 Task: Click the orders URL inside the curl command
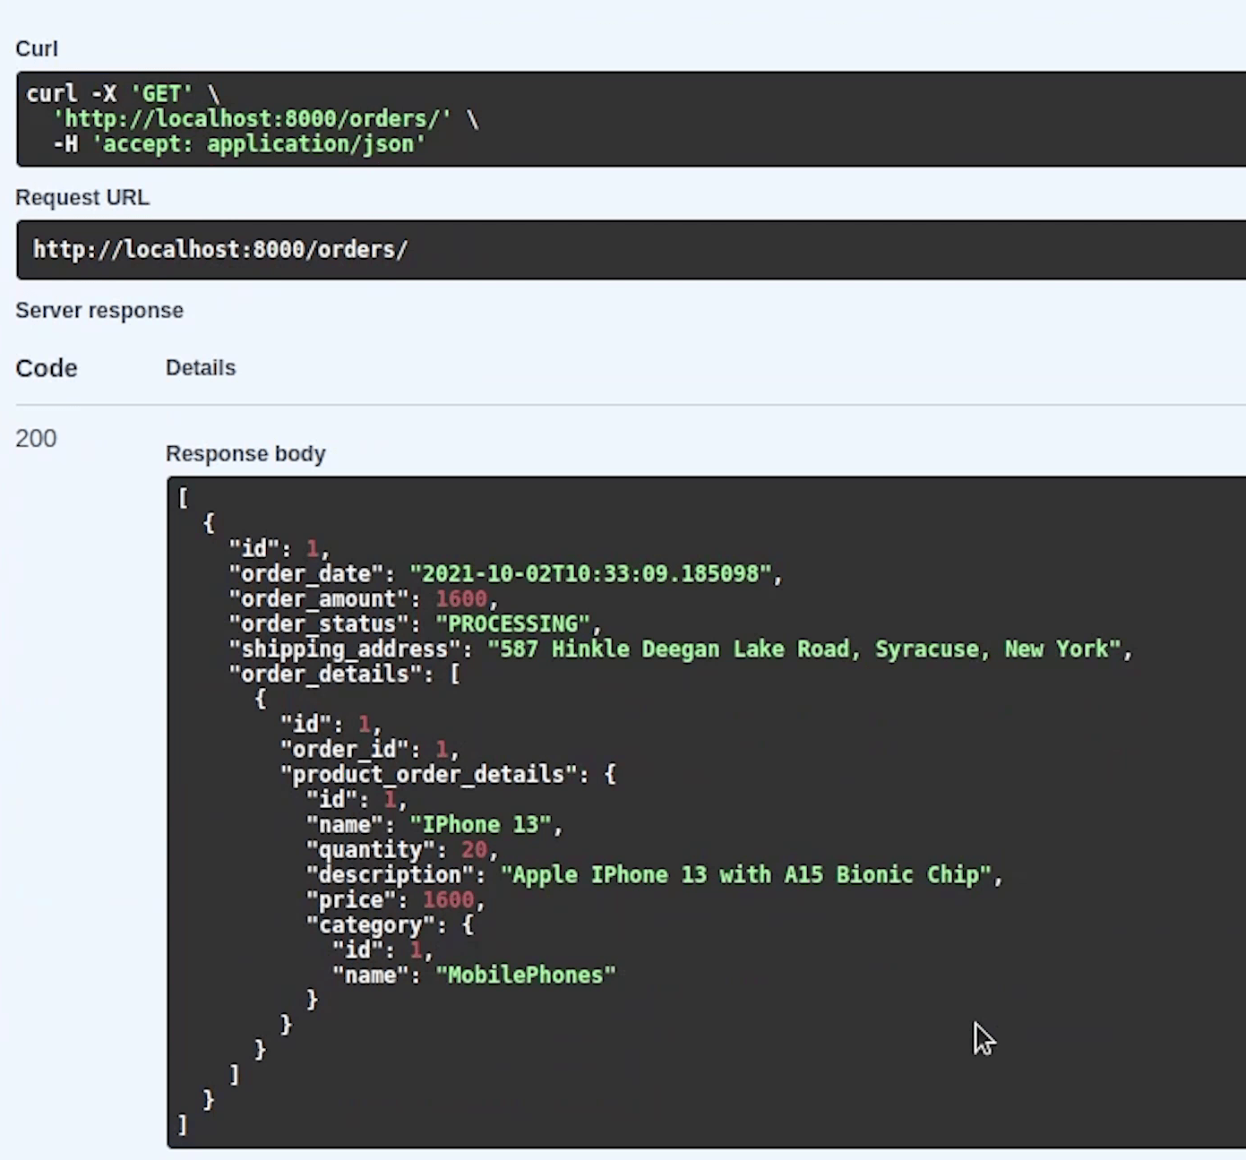[x=252, y=119]
